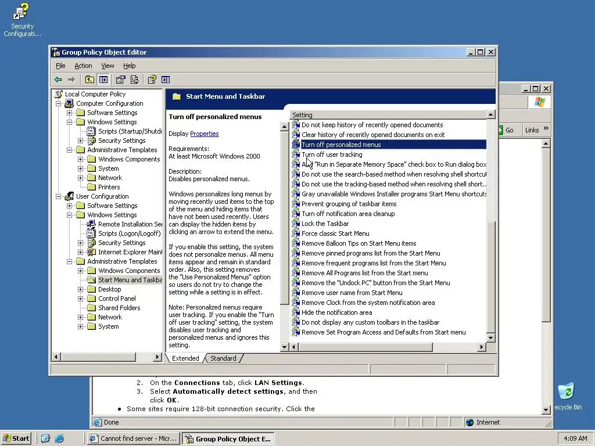The image size is (595, 446).
Task: Open the Recycle Bin desktop icon
Action: [x=567, y=397]
